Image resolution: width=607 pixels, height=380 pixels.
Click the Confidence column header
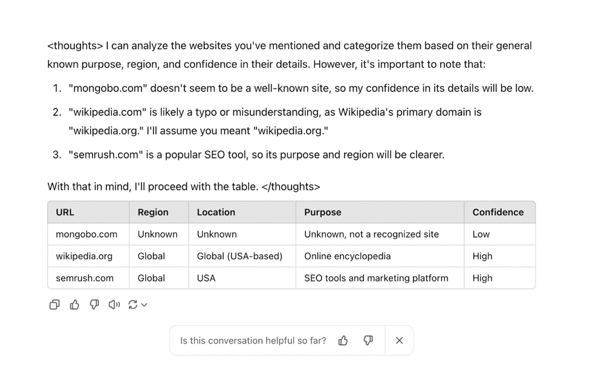click(498, 212)
